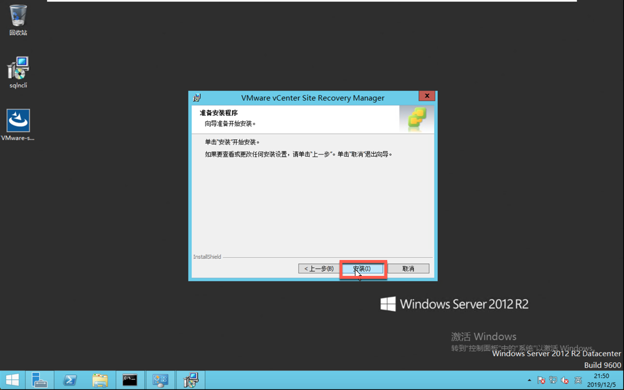Click the VMware vCenter Site Recovery Manager title
This screenshot has height=390, width=624.
point(313,98)
